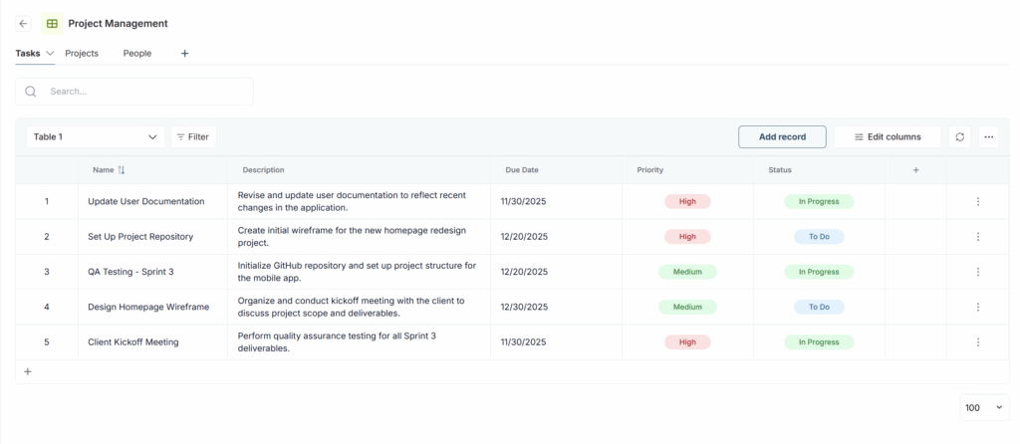
Task: Expand the Tasks tab chevron
Action: tap(50, 54)
